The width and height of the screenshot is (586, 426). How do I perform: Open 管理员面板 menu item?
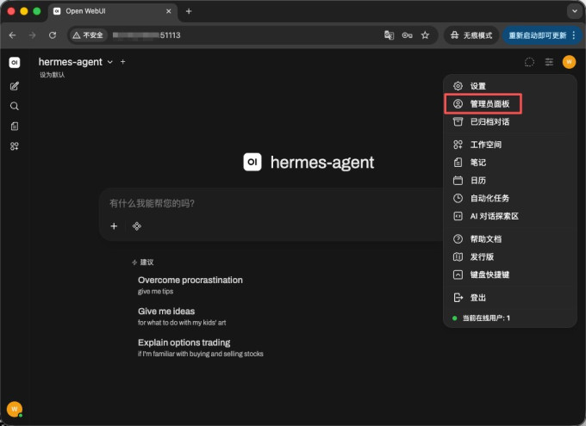510,104
